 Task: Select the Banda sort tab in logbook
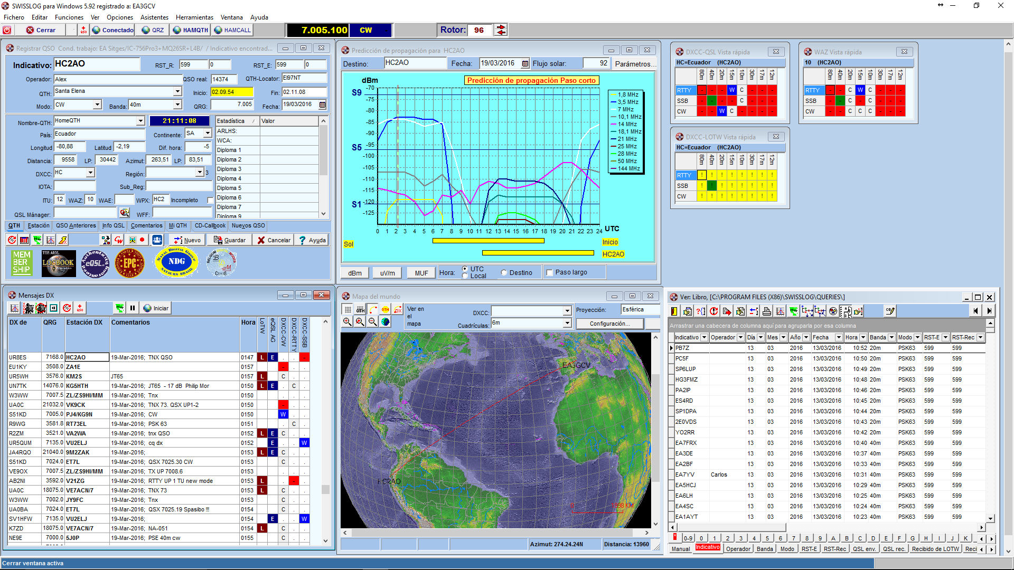pyautogui.click(x=765, y=549)
